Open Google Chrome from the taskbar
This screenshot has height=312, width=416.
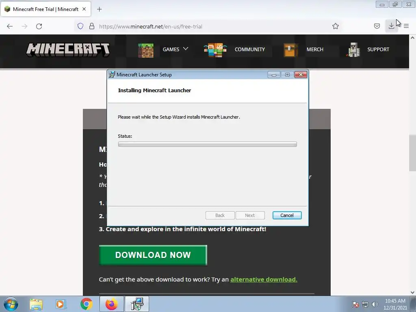(86, 304)
